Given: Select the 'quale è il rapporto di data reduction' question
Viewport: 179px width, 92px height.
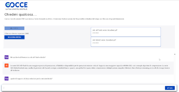Looking at the screenshot, I should [31, 79].
